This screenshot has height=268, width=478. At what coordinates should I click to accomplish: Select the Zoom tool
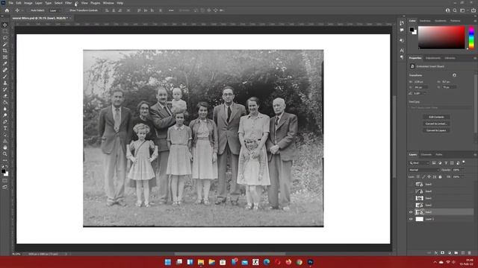(5, 154)
